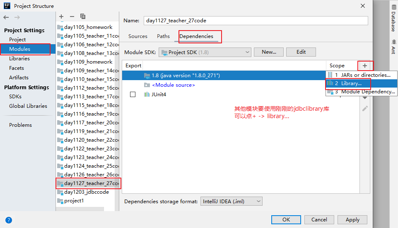Select the day1110_teacher_15code module

(x=87, y=79)
